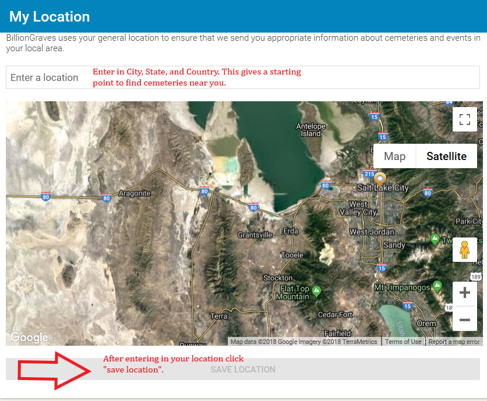This screenshot has width=487, height=401.
Task: Click the Mt Timpanogos green marker
Action: (x=437, y=286)
